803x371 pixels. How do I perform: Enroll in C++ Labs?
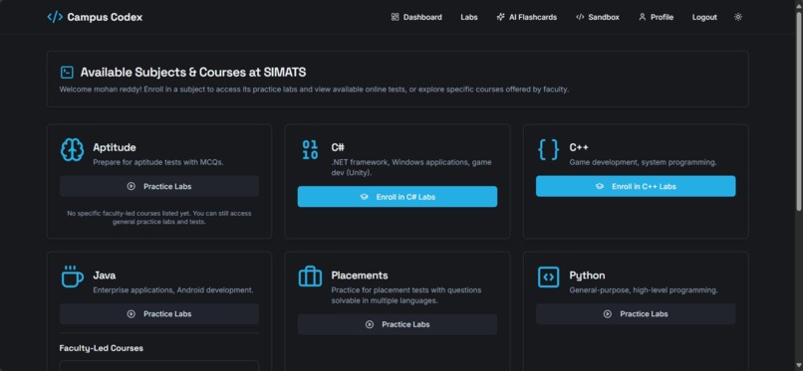click(636, 187)
